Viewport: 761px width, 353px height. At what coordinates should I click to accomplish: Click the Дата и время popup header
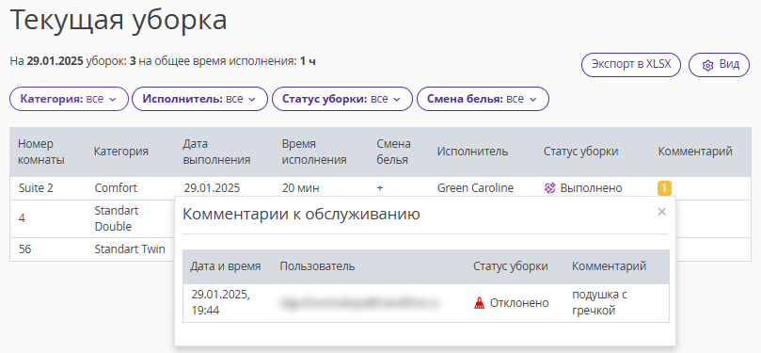(x=226, y=266)
